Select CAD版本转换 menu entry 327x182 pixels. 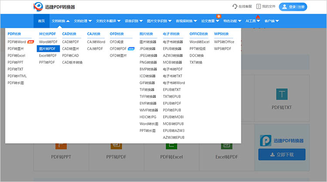[72, 62]
